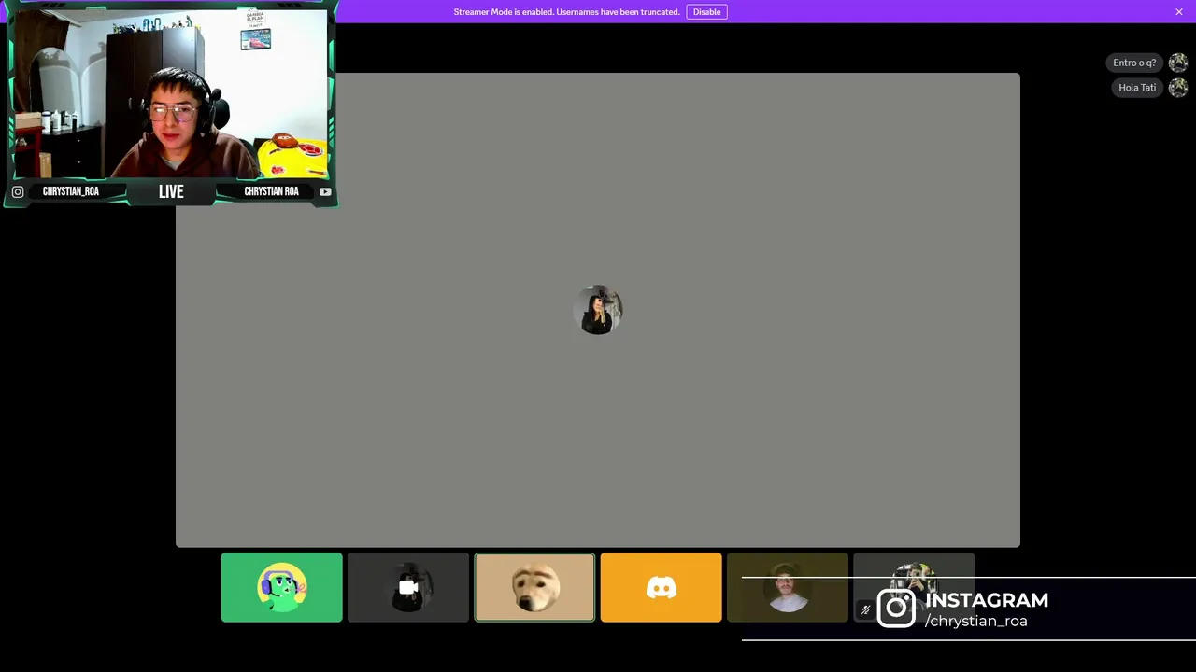1196x672 pixels.
Task: Select the orange Discord logo participant tile
Action: coord(662,587)
